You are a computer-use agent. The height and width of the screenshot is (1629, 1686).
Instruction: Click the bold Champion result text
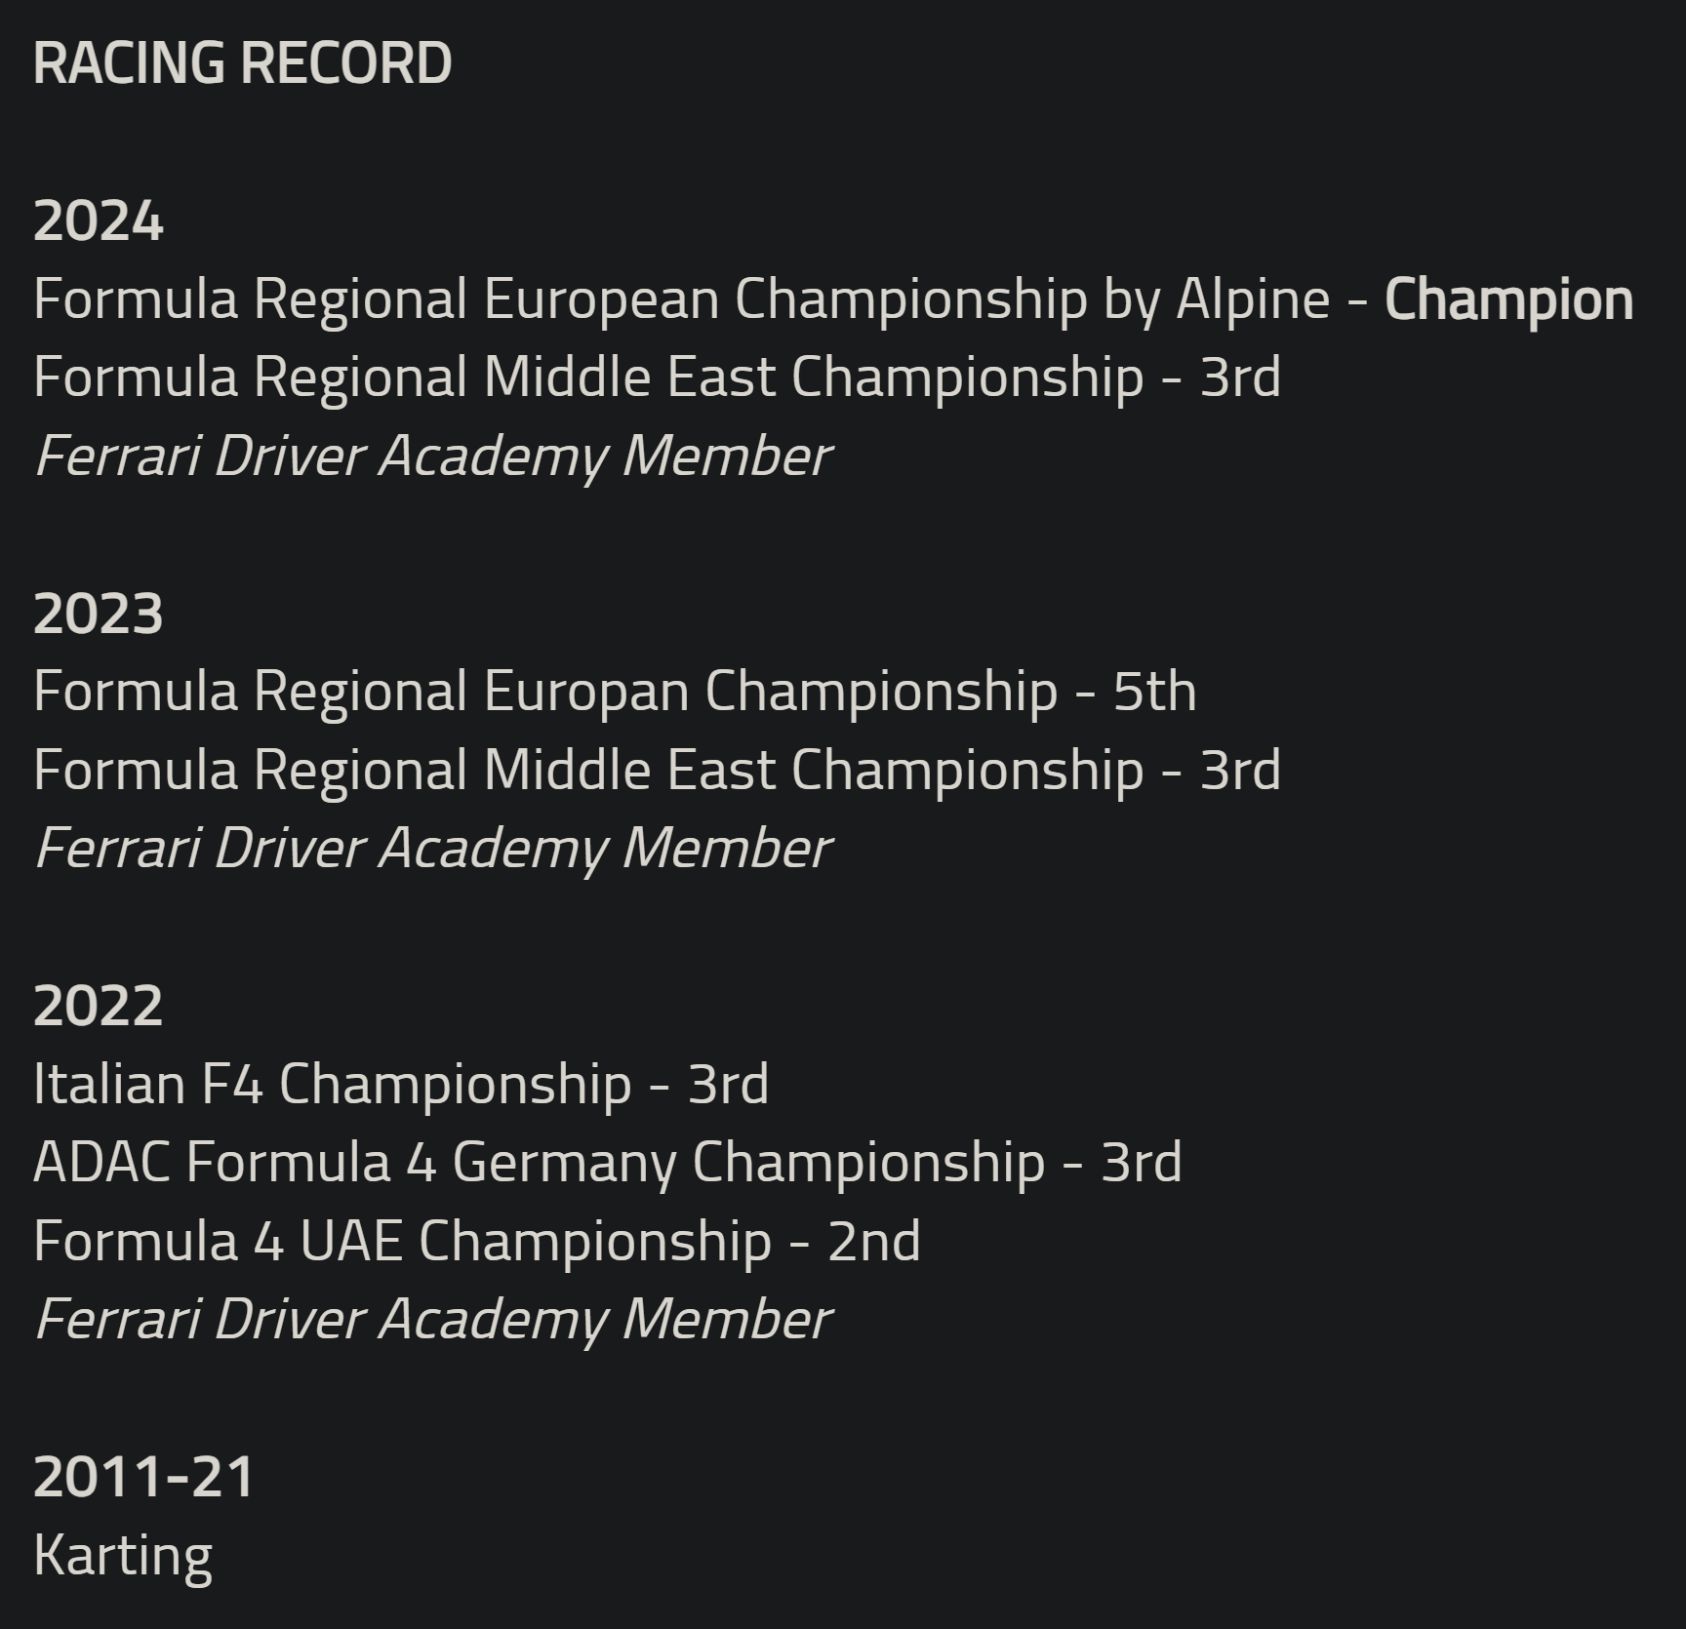[x=1508, y=298]
